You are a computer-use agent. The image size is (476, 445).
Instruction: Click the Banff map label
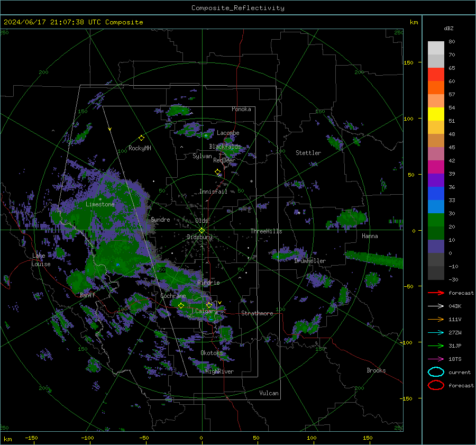(x=87, y=295)
